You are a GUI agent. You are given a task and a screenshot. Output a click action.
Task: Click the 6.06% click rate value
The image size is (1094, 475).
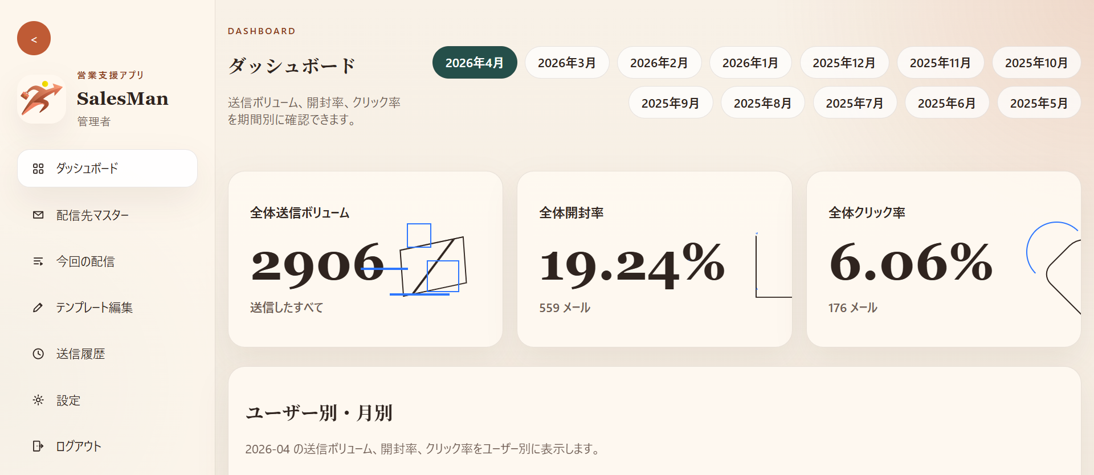point(911,262)
